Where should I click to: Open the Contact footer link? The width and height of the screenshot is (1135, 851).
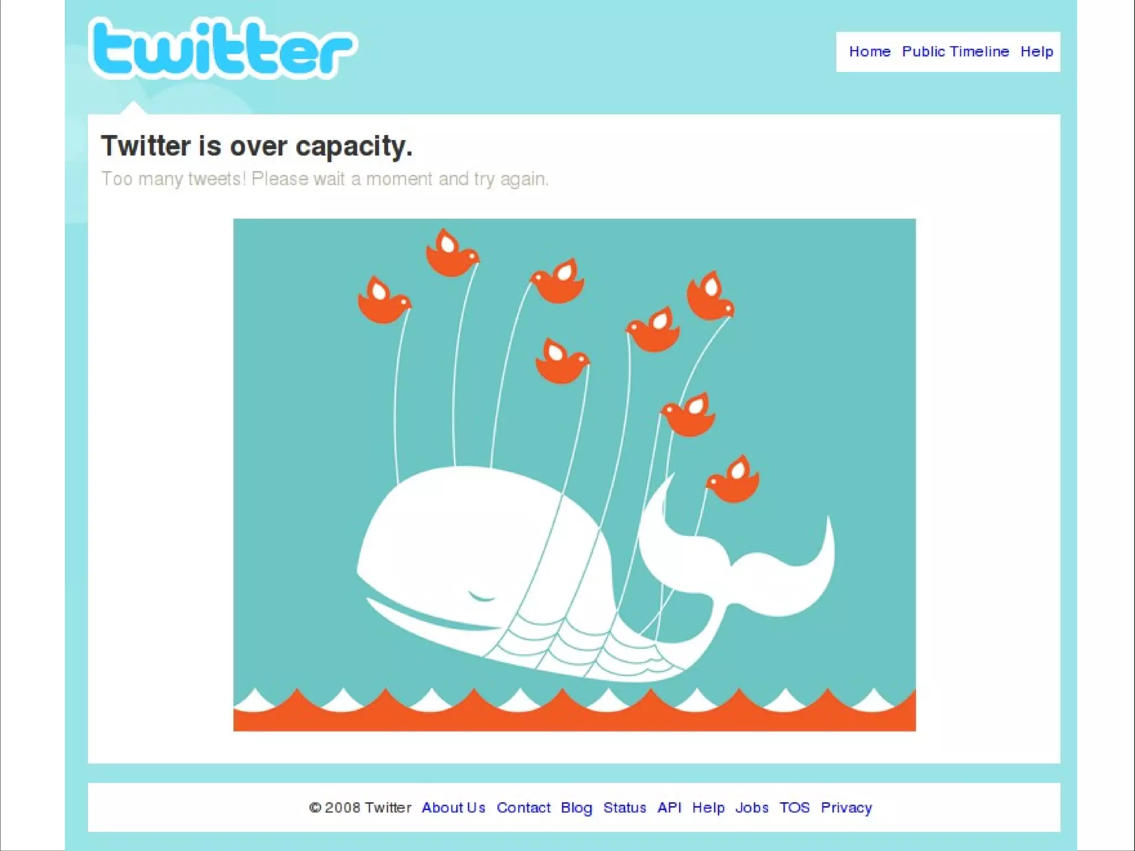(x=523, y=807)
